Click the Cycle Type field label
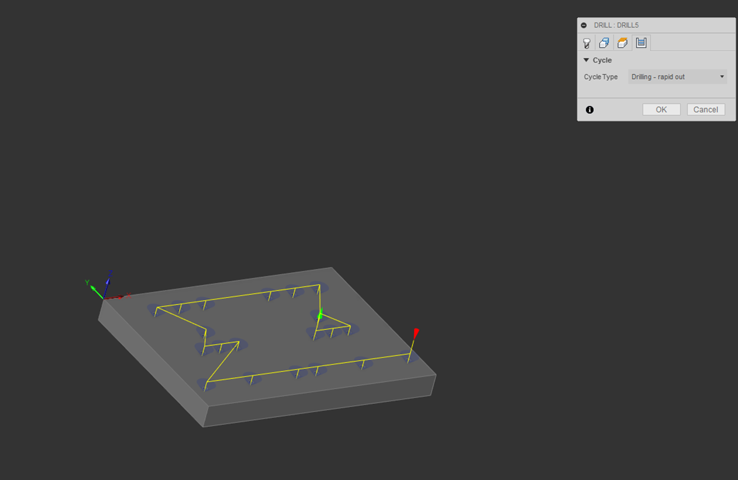The height and width of the screenshot is (480, 738). point(600,77)
